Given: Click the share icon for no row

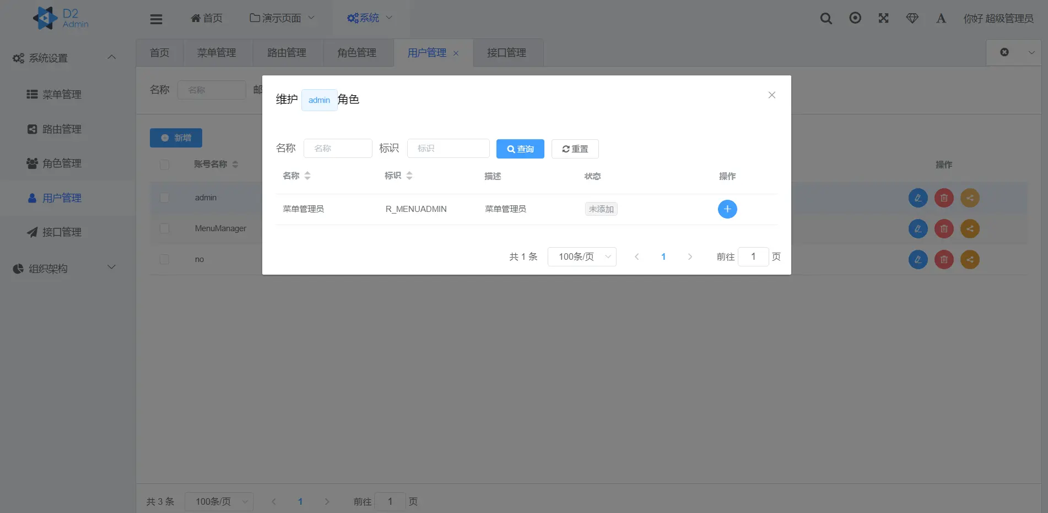Looking at the screenshot, I should click(x=970, y=260).
